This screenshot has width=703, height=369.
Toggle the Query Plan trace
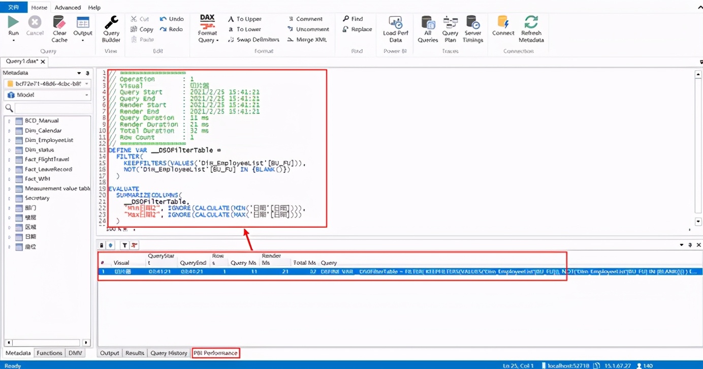point(450,29)
